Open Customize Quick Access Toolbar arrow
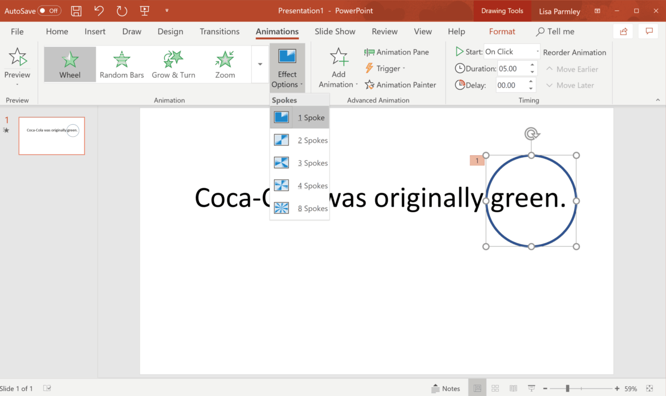The width and height of the screenshot is (666, 396). click(x=167, y=10)
